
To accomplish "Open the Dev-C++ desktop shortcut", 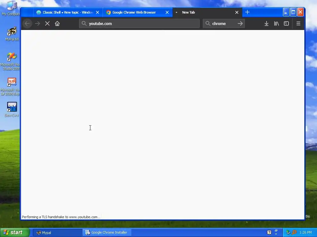I will 12,110.
